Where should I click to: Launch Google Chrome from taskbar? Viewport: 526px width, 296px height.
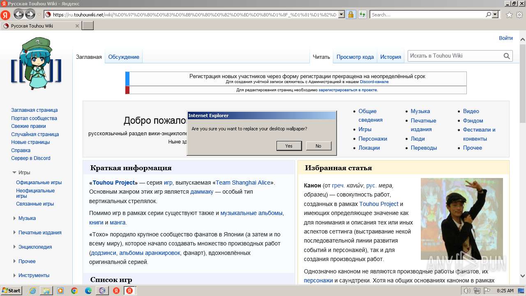pos(74,291)
